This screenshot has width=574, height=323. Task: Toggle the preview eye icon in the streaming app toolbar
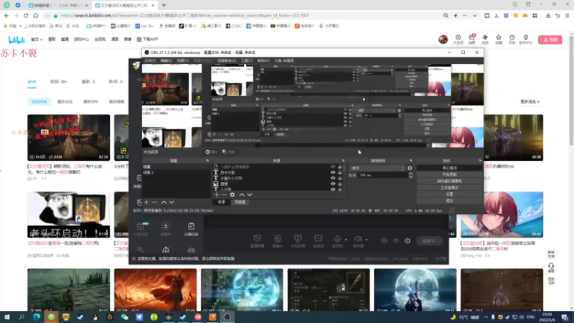click(396, 240)
